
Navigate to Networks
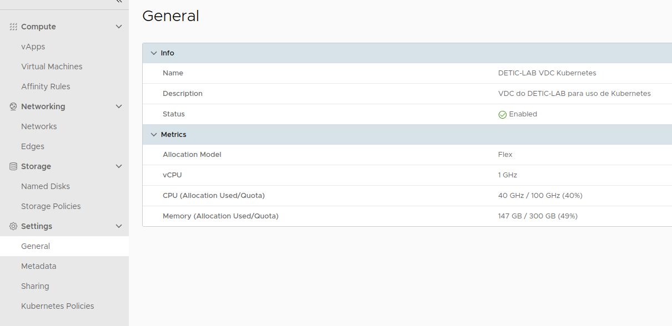pyautogui.click(x=39, y=126)
